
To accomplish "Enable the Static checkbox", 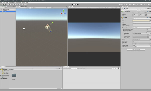I will 146,8.
